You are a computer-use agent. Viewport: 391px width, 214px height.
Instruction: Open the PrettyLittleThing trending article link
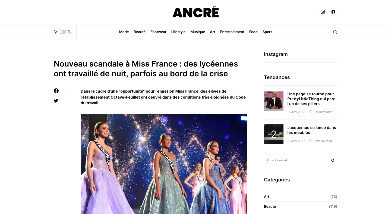point(311,99)
